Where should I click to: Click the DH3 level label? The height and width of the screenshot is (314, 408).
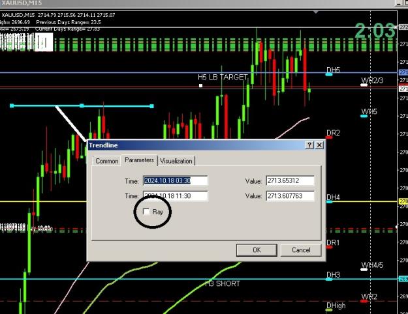(x=334, y=275)
